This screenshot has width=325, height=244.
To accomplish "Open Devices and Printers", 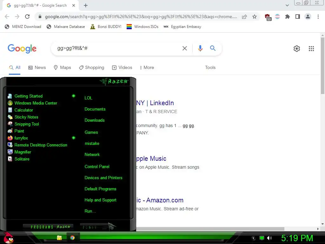I will tap(103, 178).
